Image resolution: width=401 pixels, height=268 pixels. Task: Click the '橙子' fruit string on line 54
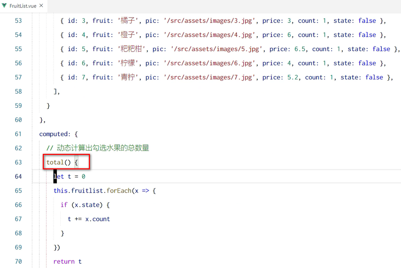pos(128,35)
